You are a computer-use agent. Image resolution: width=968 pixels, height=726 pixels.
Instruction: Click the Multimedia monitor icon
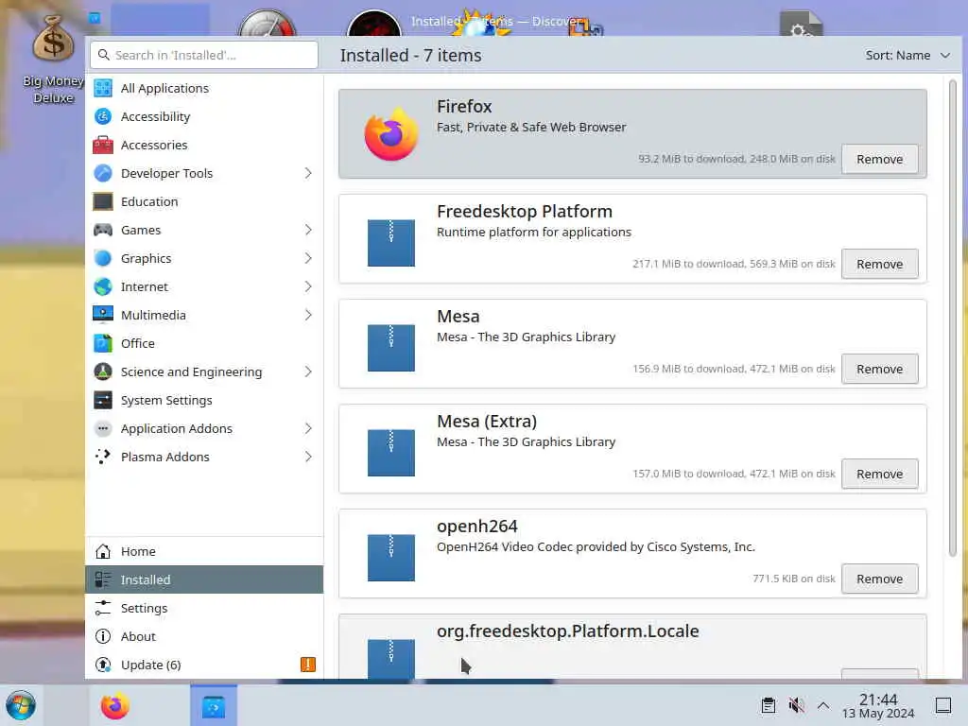tap(103, 315)
